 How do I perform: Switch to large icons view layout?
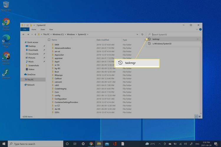200,117
